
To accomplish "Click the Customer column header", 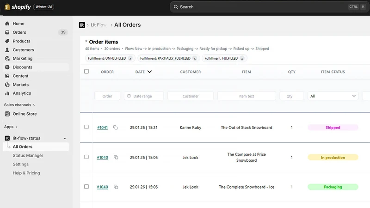I will pyautogui.click(x=191, y=72).
